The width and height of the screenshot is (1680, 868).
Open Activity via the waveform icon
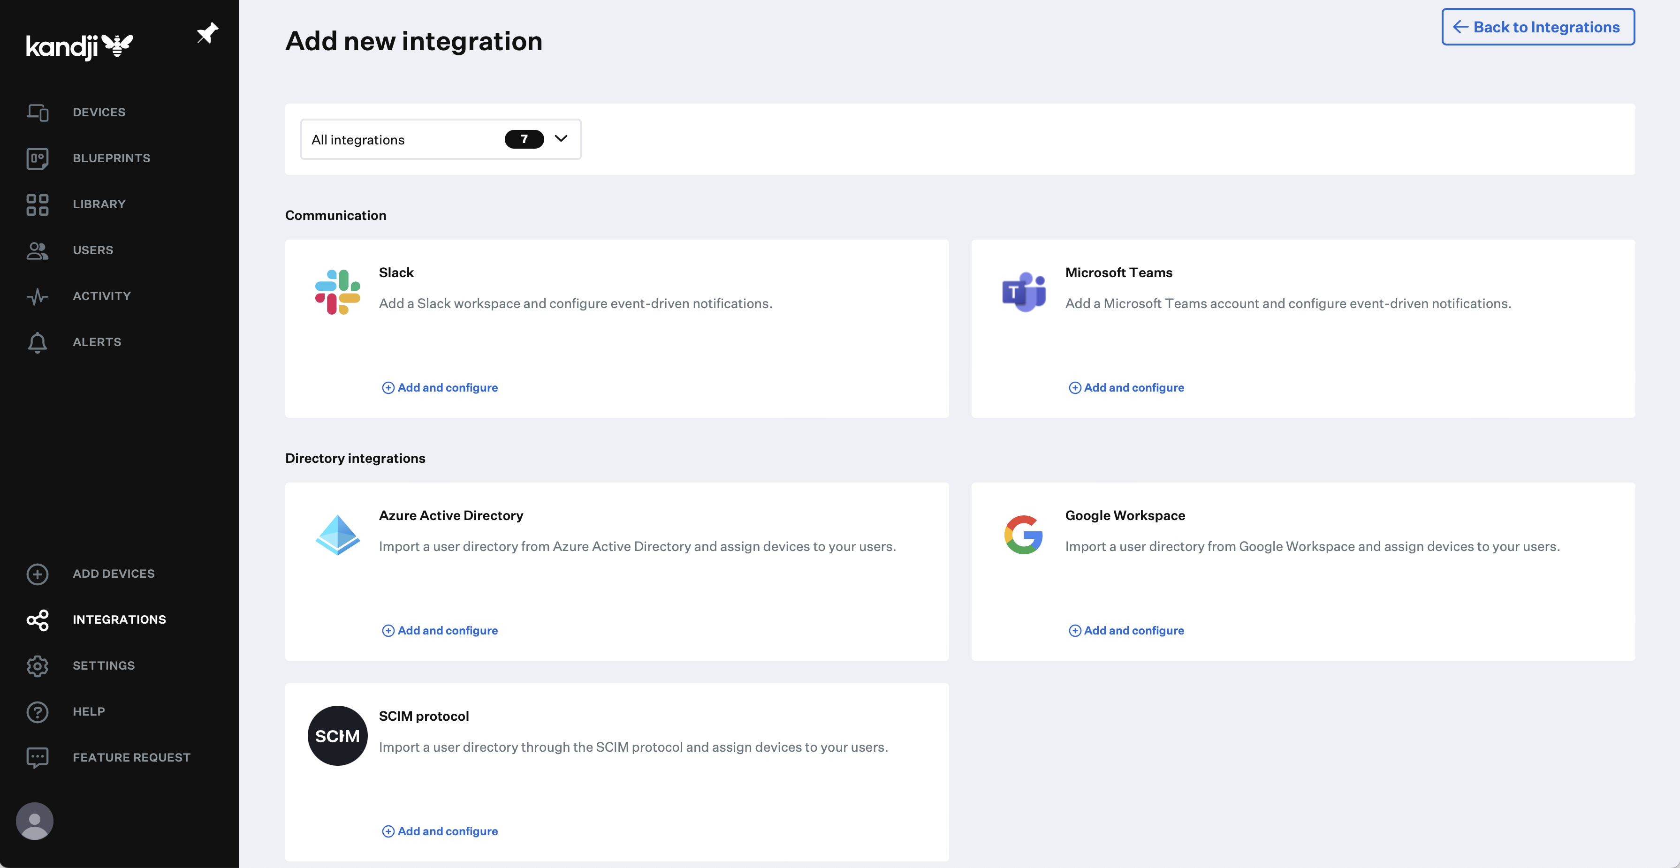pos(37,296)
